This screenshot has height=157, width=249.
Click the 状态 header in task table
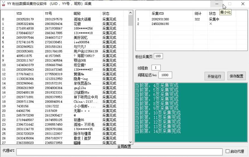coord(213,14)
